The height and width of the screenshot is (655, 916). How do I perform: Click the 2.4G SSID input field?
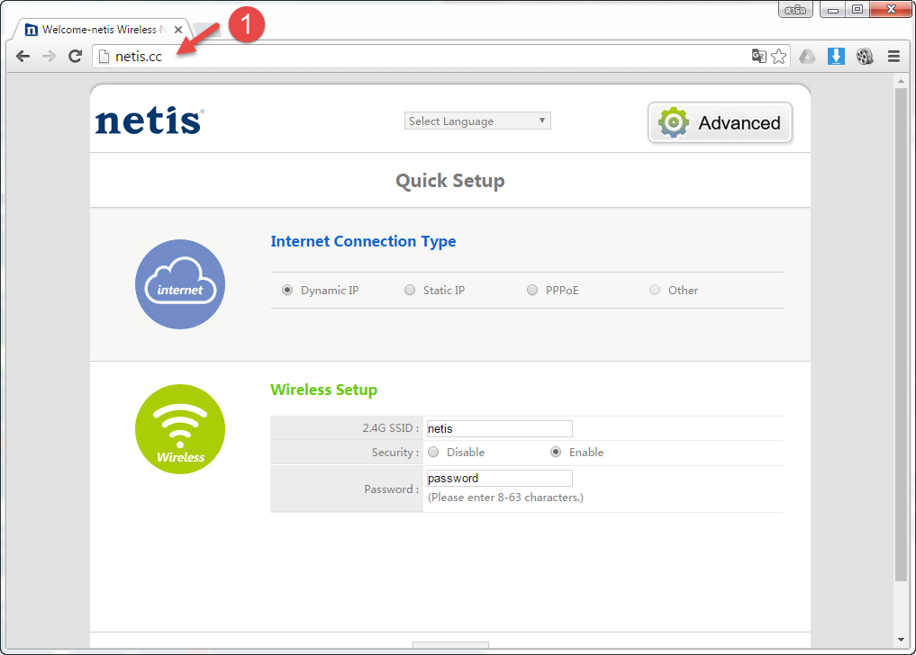pyautogui.click(x=500, y=428)
